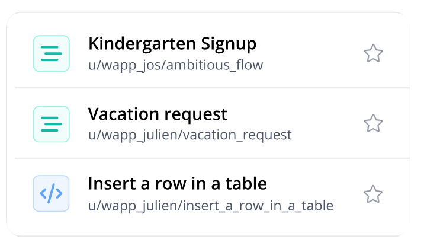
Task: Click blank space in Kindergarten Signup row
Action: (314, 53)
